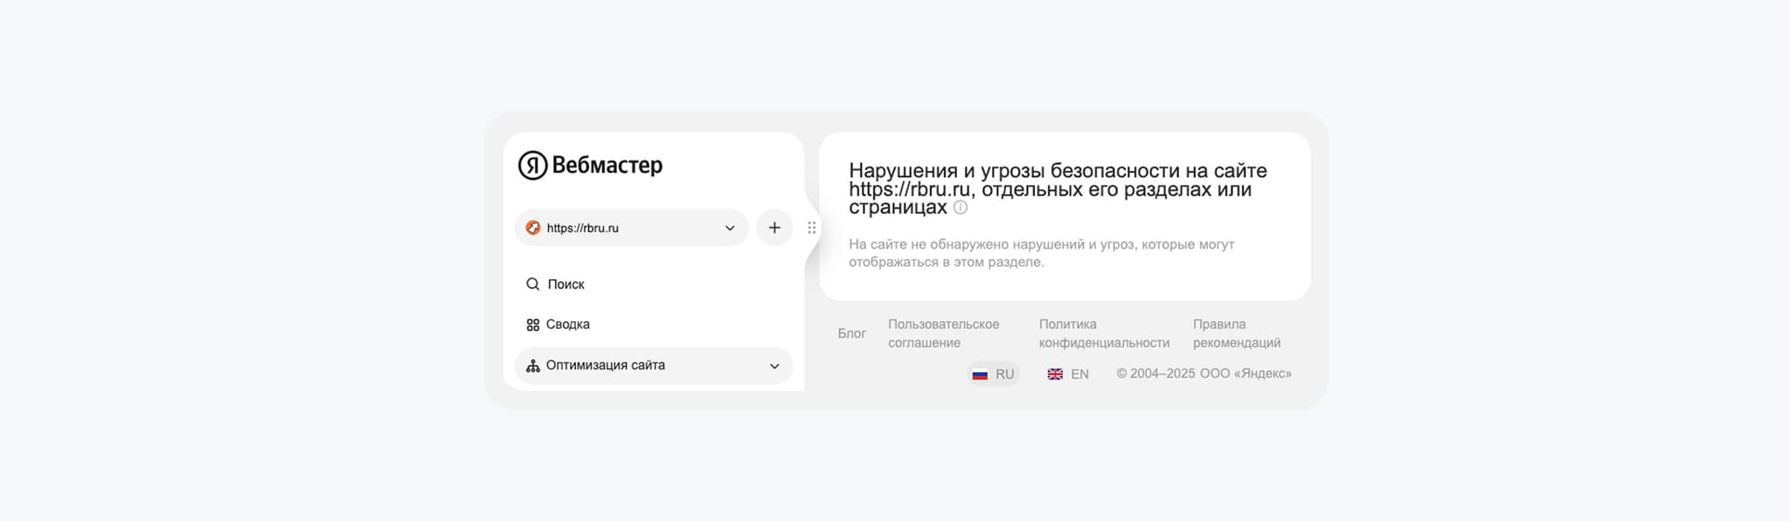The width and height of the screenshot is (1790, 521).
Task: Select RU language with Russian flag
Action: tap(993, 374)
